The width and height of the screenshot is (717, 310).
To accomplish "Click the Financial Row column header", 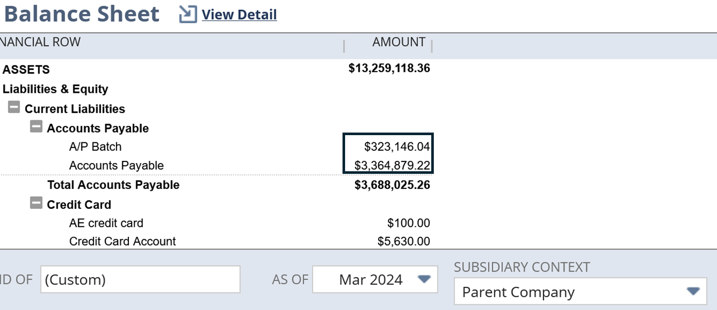I will (40, 42).
